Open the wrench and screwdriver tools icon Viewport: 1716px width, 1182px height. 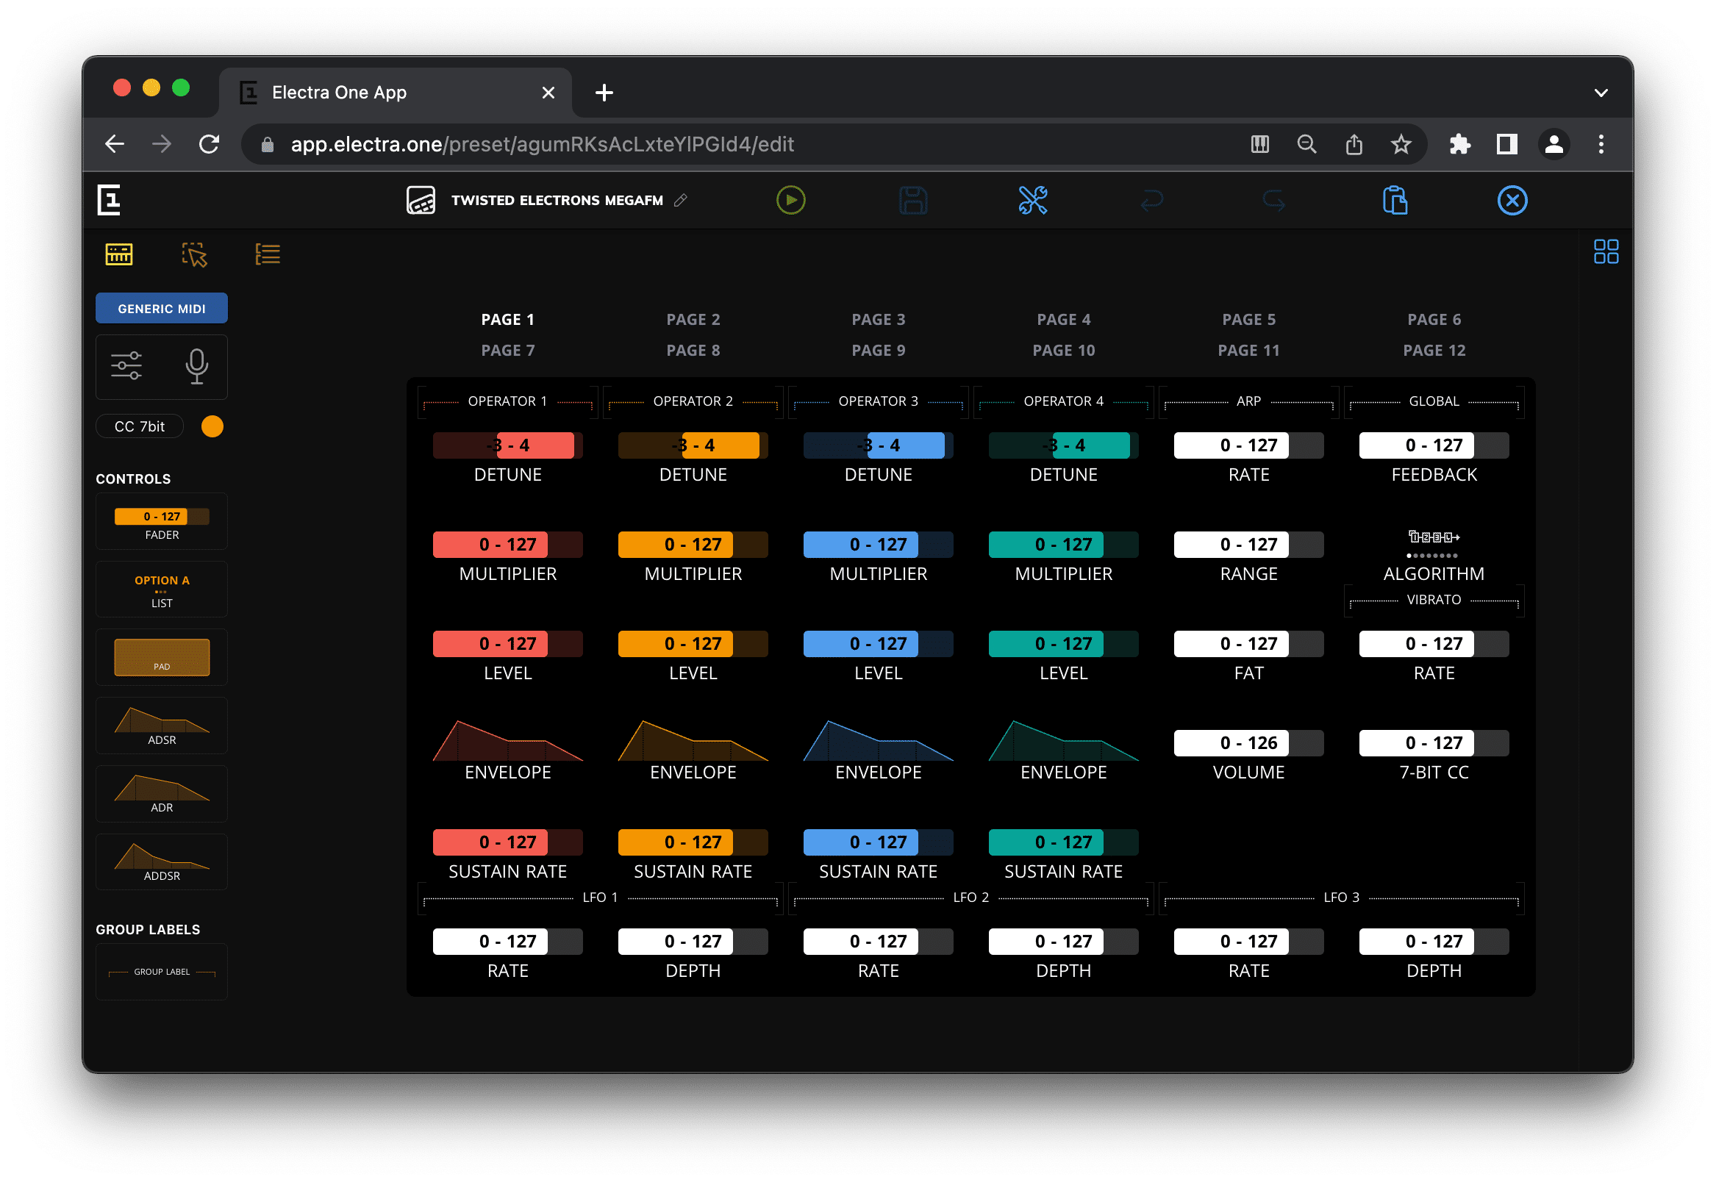(1032, 200)
